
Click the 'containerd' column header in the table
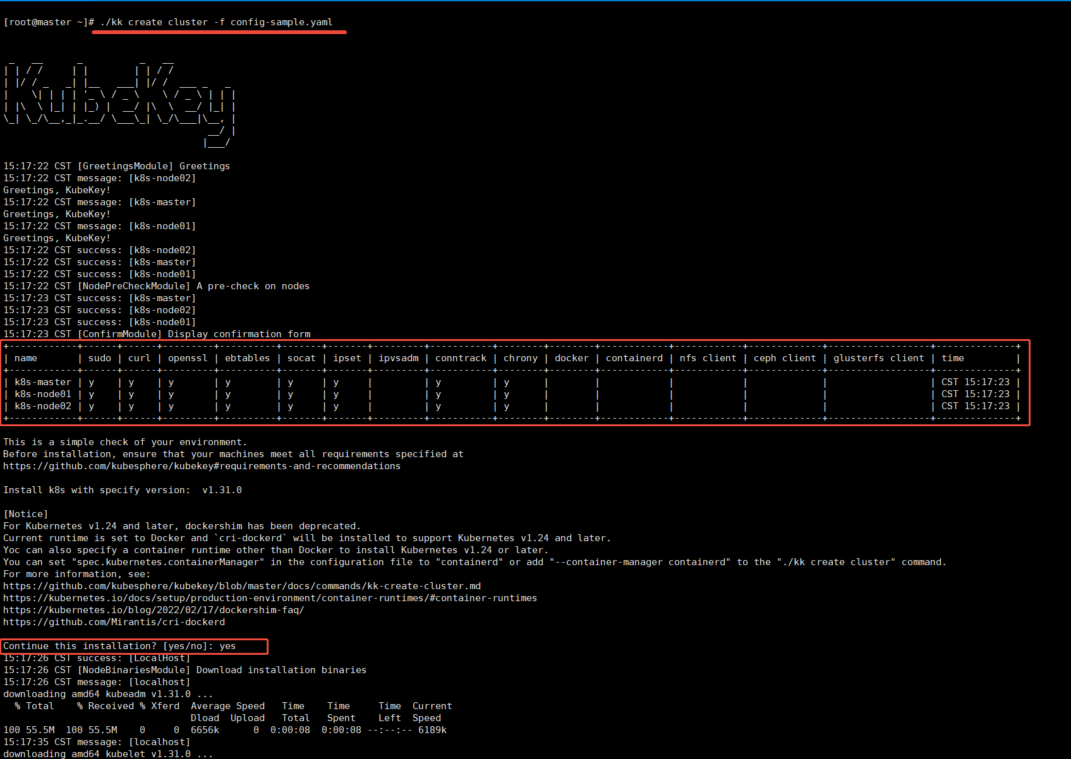point(634,358)
